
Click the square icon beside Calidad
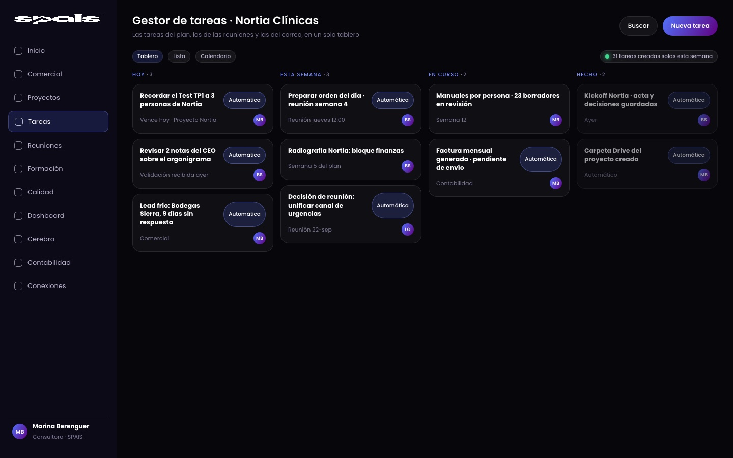pyautogui.click(x=18, y=192)
